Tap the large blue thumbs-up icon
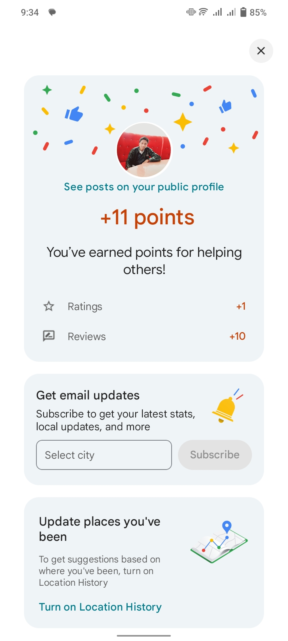 74,114
